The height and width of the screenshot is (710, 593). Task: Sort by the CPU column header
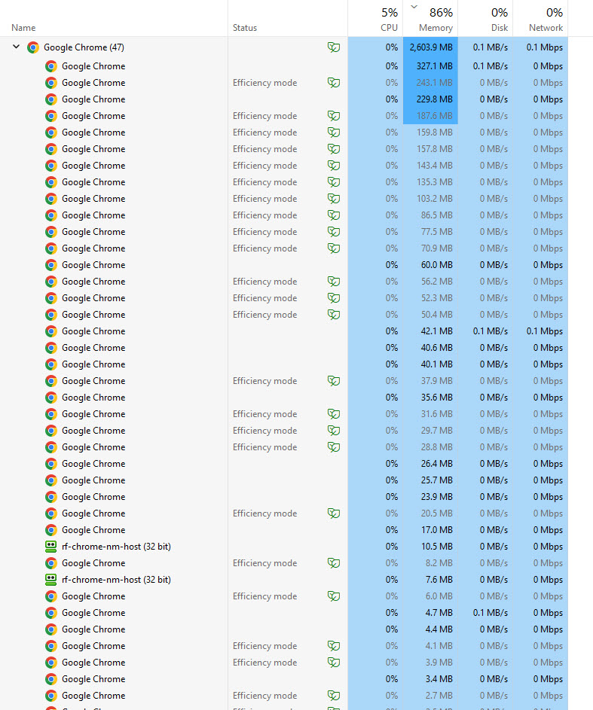[389, 28]
